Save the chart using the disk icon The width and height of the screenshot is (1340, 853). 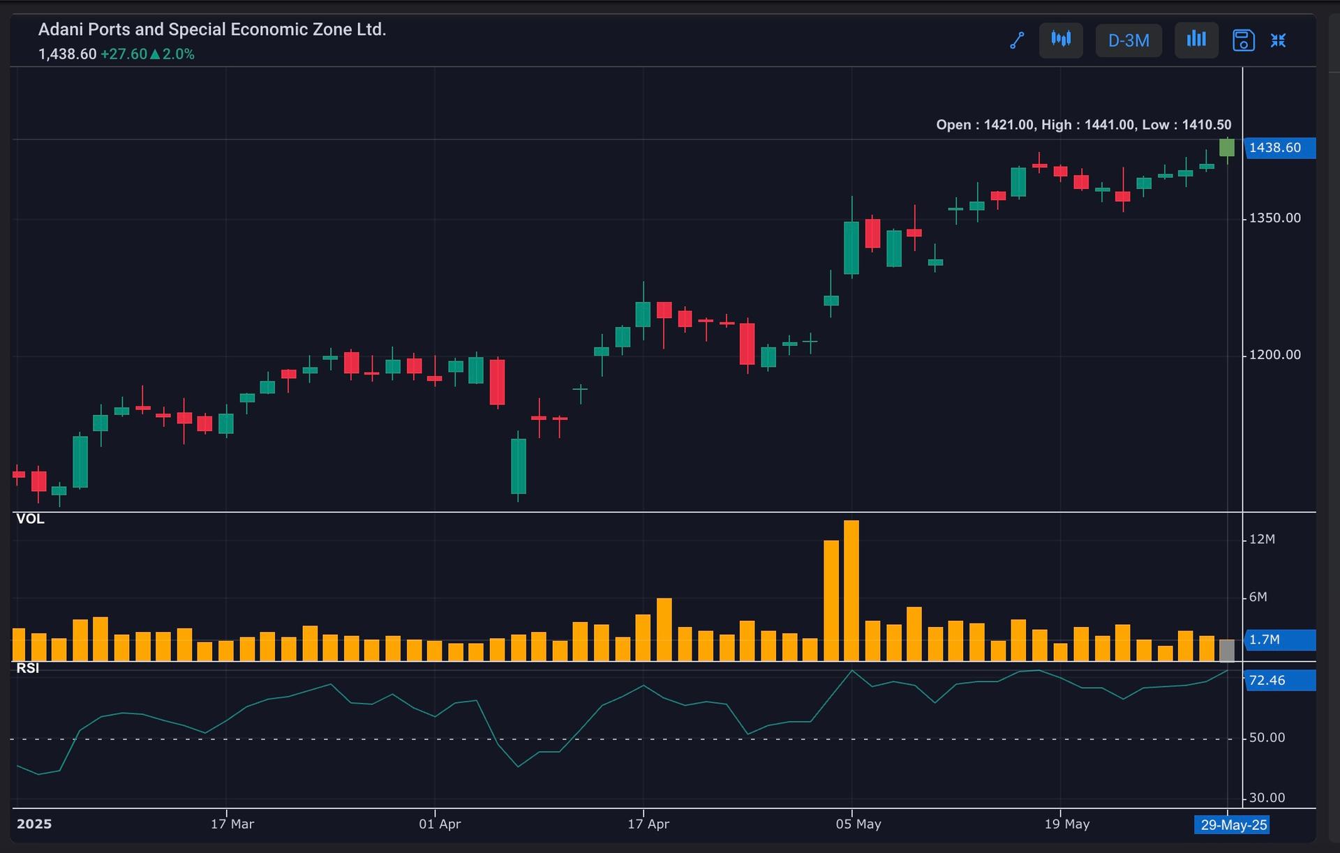[x=1244, y=40]
